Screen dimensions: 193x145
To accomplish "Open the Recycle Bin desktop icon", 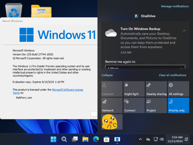I will pos(14,10).
